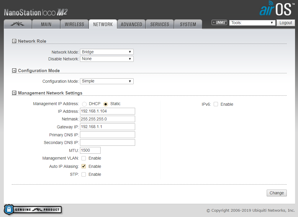
Task: Click the Change button
Action: (277, 193)
